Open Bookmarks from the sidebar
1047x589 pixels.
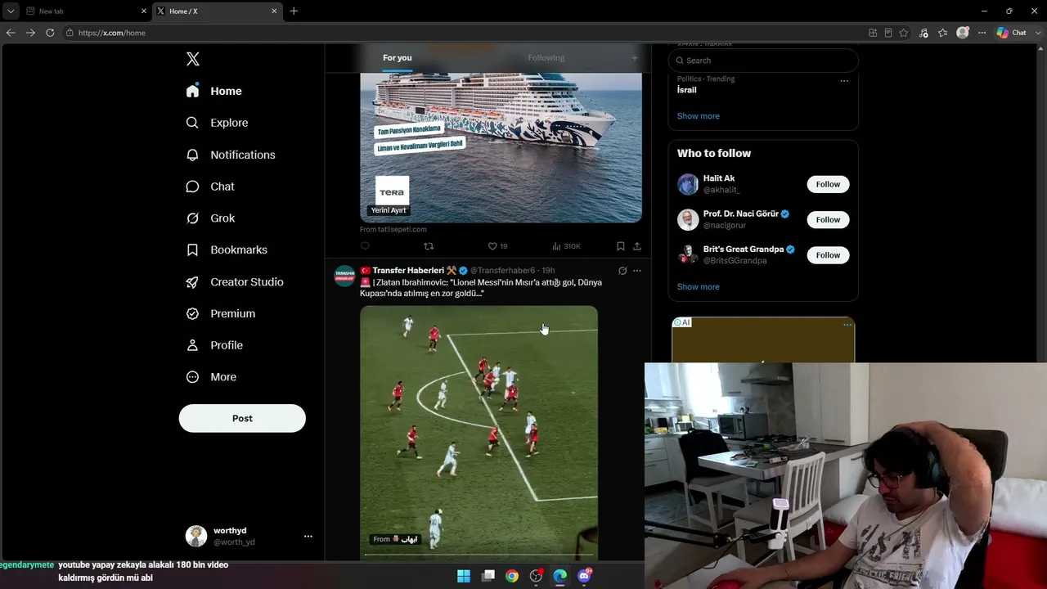[x=227, y=250]
